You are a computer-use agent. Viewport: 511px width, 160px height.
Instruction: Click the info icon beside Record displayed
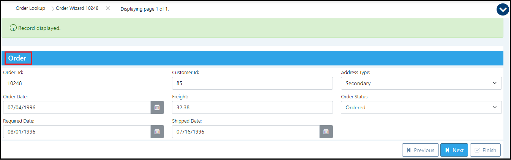13,28
